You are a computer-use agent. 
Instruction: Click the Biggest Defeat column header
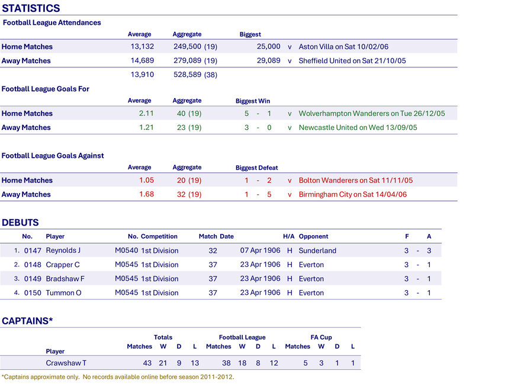[x=256, y=168]
